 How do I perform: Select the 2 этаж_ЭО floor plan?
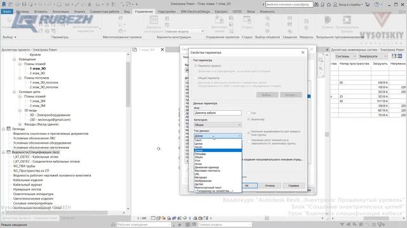coord(38,73)
